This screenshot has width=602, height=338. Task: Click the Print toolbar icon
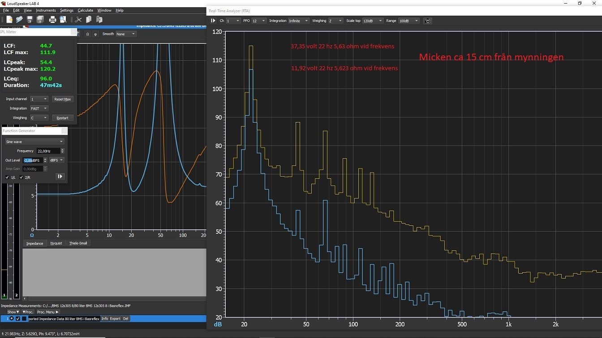tap(52, 20)
